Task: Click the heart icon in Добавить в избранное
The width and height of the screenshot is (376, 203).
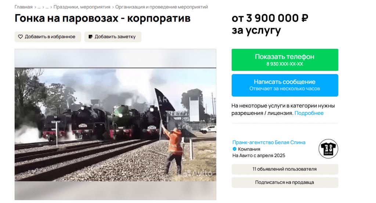Action: coord(21,37)
